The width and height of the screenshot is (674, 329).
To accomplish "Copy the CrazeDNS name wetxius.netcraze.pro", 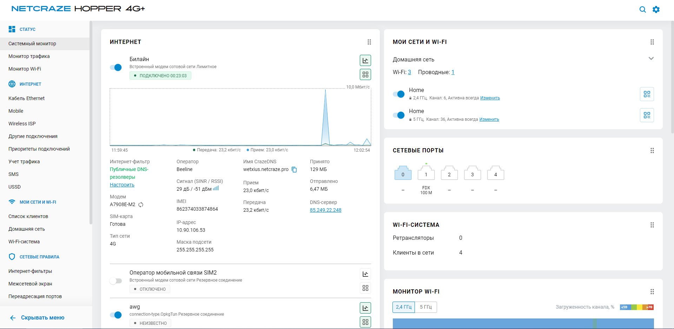I will click(294, 170).
